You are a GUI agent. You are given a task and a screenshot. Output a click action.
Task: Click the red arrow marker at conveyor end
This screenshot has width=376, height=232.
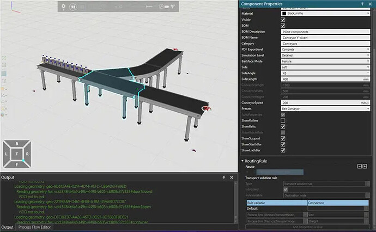tap(206, 109)
